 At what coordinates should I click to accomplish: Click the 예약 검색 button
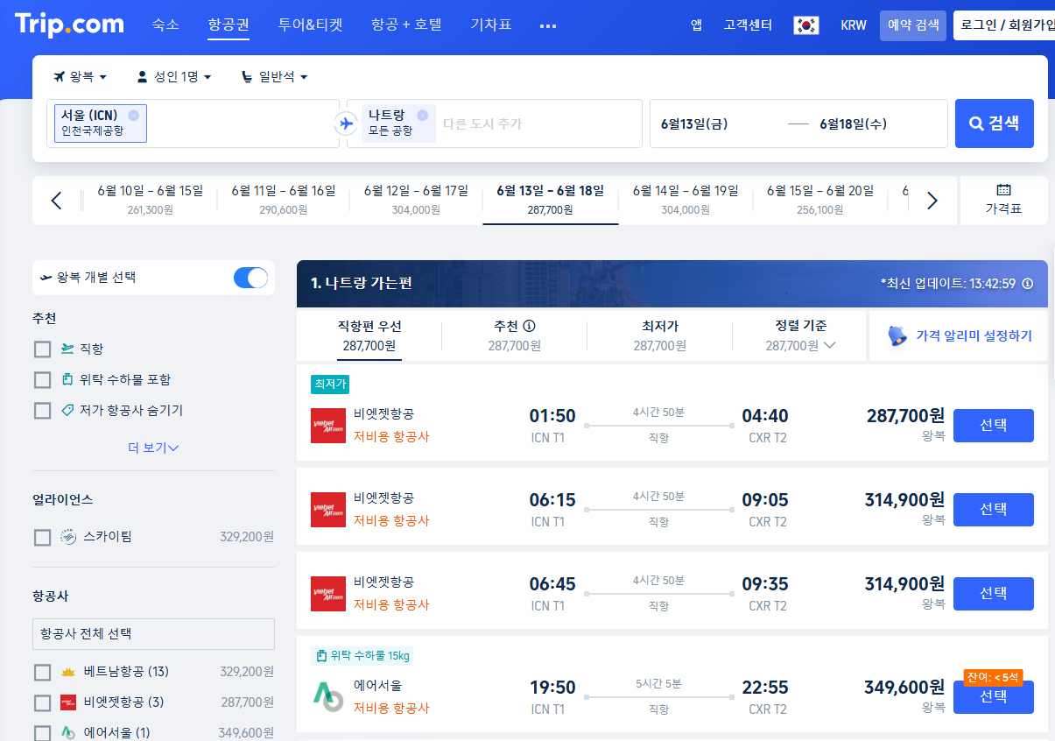coord(913,25)
